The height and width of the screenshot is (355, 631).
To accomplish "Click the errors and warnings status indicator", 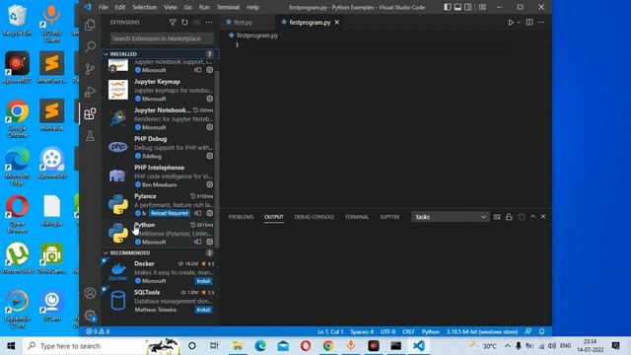I will coord(98,331).
